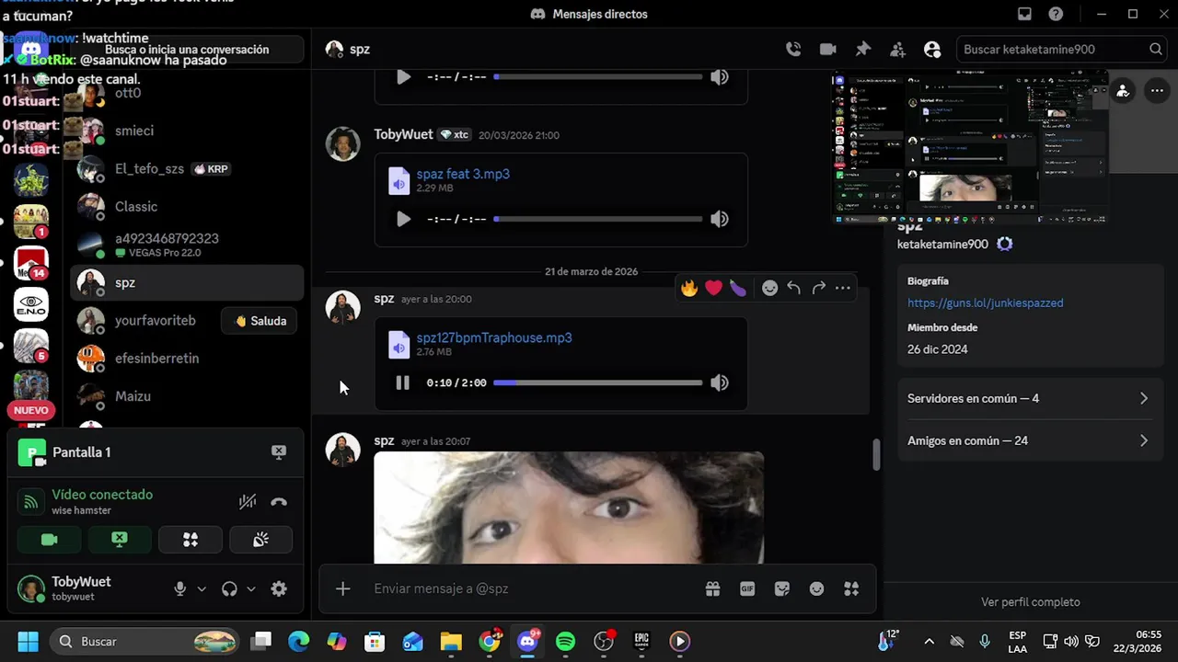Screen dimensions: 1178x662
Task: Open user settings gear
Action: (x=279, y=588)
